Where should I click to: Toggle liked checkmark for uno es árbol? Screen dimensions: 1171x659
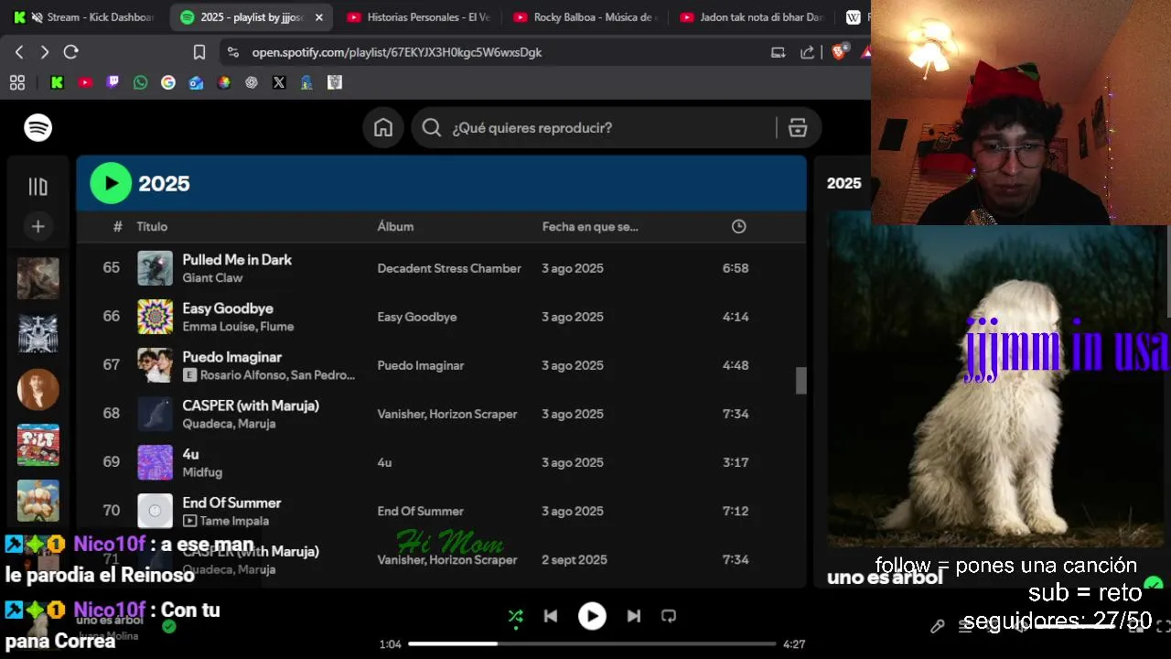point(168,627)
